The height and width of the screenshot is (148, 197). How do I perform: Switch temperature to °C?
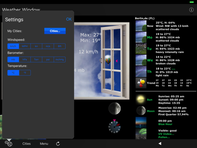click(x=13, y=73)
